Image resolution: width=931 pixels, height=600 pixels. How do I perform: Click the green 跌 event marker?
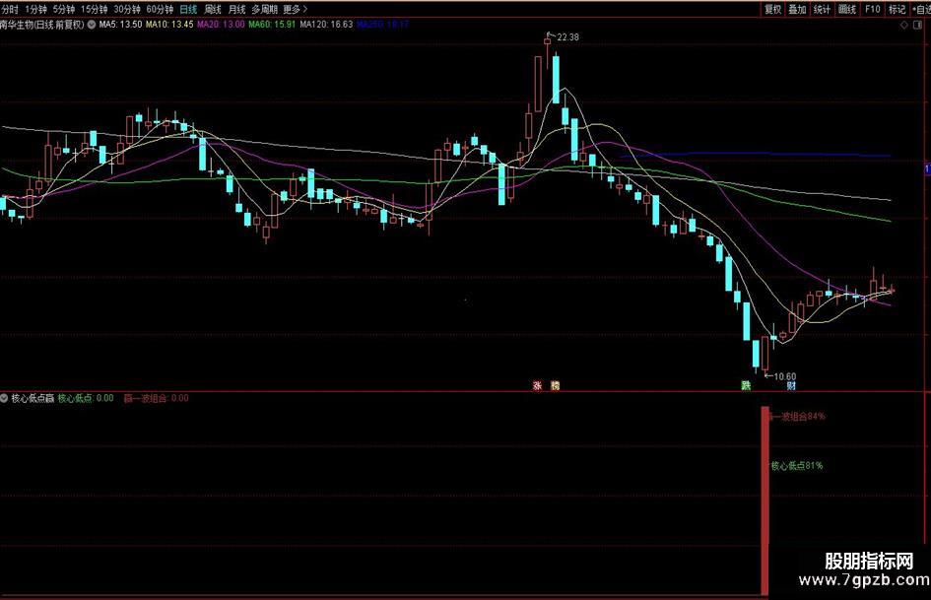746,385
